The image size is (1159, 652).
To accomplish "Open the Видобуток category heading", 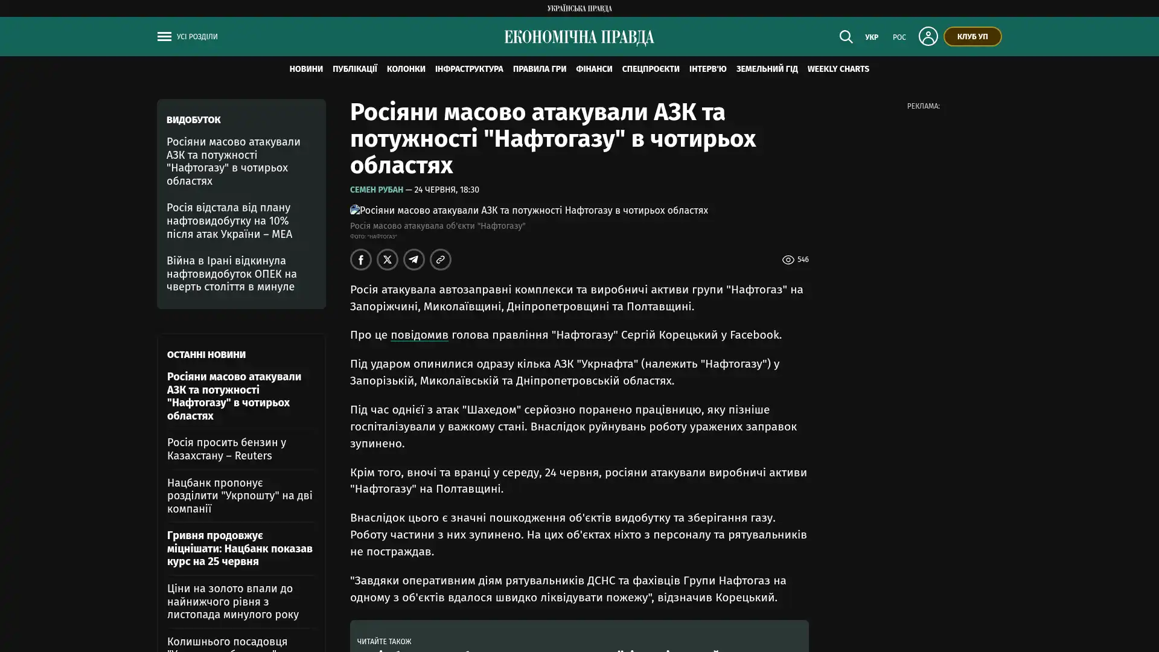I will (194, 120).
